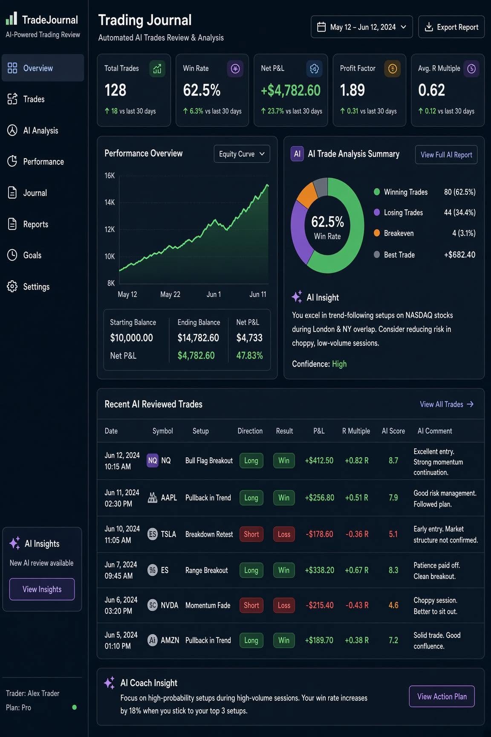Click the TradeJournal bar chart logo

(12, 18)
